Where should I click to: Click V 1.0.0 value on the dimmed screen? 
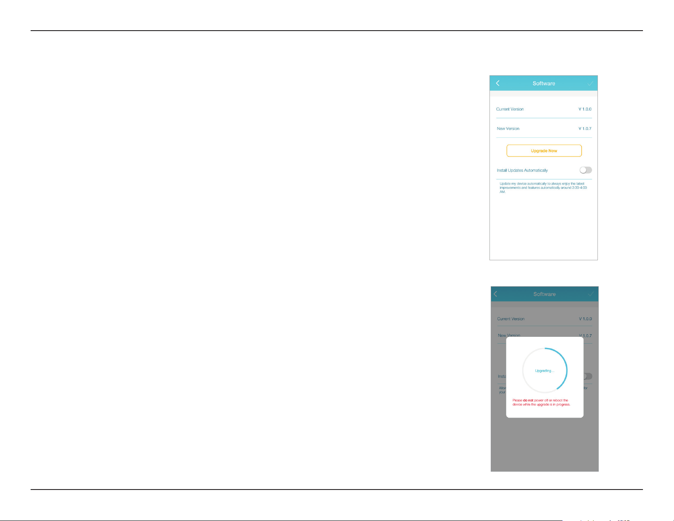(x=585, y=319)
